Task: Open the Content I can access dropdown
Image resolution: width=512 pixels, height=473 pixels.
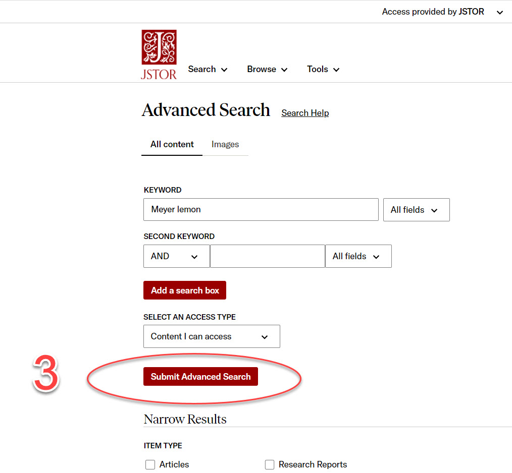Action: (x=212, y=336)
